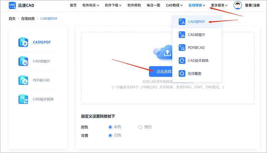267x153 pixels.
Task: Choose CAD转PDF text in dropdown menu
Action: (x=196, y=22)
